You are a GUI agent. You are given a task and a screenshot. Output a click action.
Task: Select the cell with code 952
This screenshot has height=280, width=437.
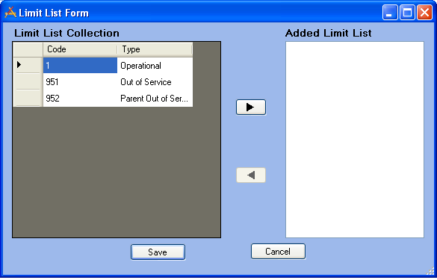(80, 99)
